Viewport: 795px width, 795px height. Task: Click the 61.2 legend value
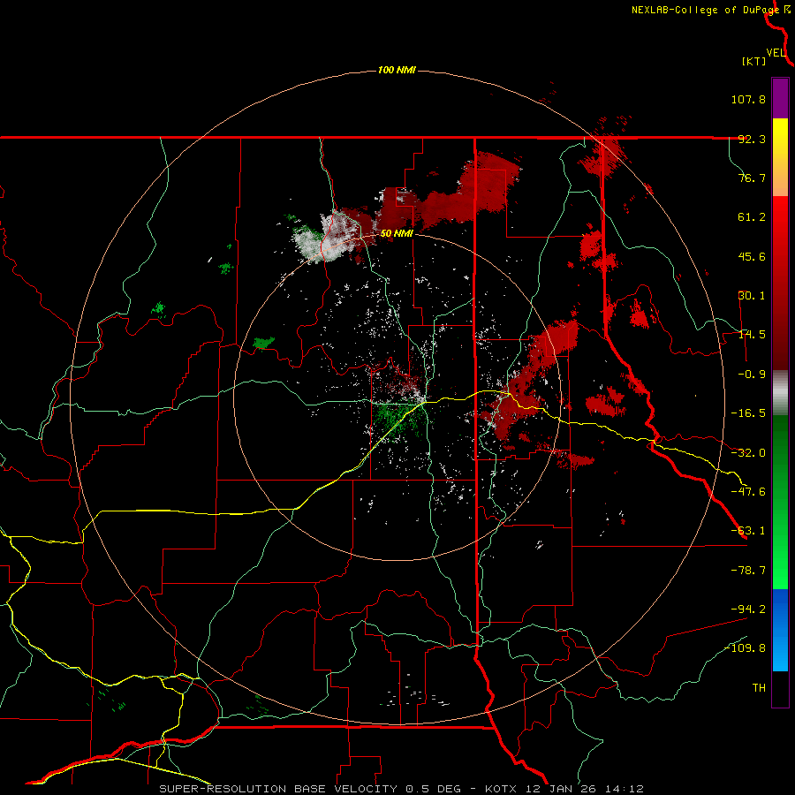coord(752,217)
